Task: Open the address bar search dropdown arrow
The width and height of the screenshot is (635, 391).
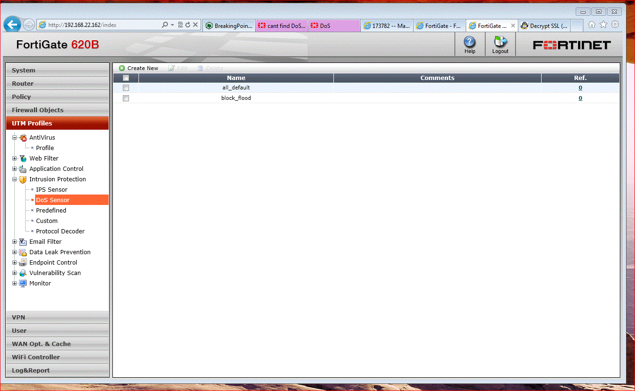Action: pyautogui.click(x=172, y=25)
